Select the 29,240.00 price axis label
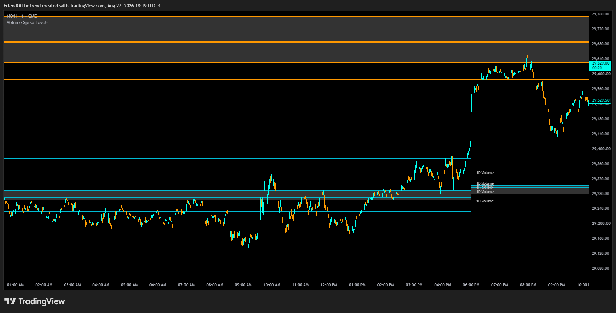 point(600,208)
